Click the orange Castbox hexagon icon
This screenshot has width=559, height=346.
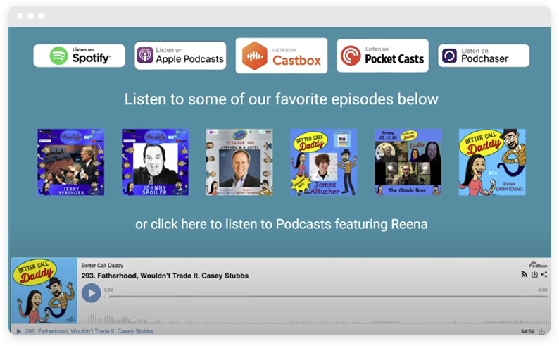point(255,56)
